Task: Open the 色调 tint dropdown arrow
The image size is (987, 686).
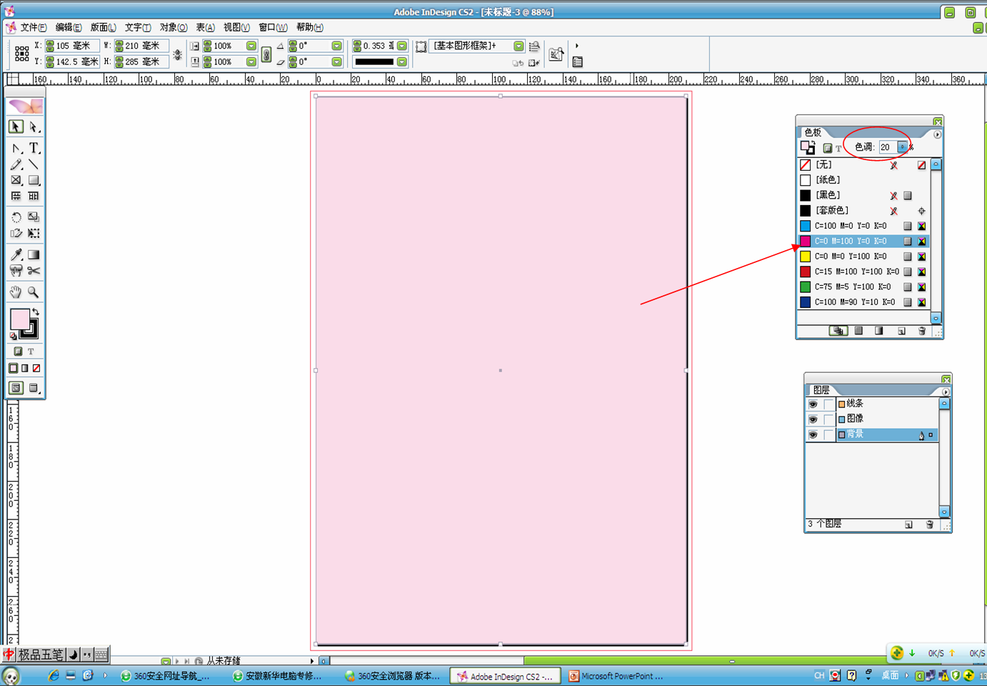Action: click(902, 147)
